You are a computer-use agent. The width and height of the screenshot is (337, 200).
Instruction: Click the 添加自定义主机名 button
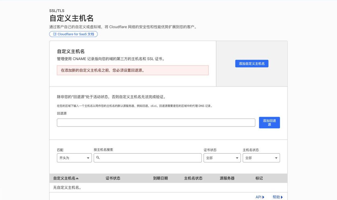coord(252,64)
